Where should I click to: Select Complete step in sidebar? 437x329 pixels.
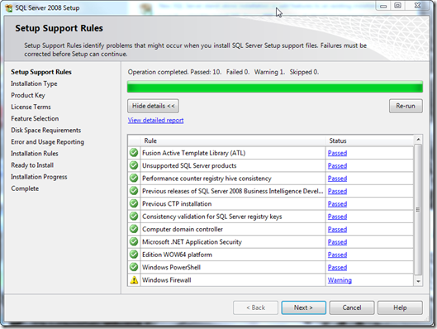click(25, 188)
